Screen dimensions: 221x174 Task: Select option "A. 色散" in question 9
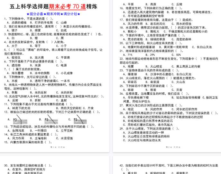point(13,93)
